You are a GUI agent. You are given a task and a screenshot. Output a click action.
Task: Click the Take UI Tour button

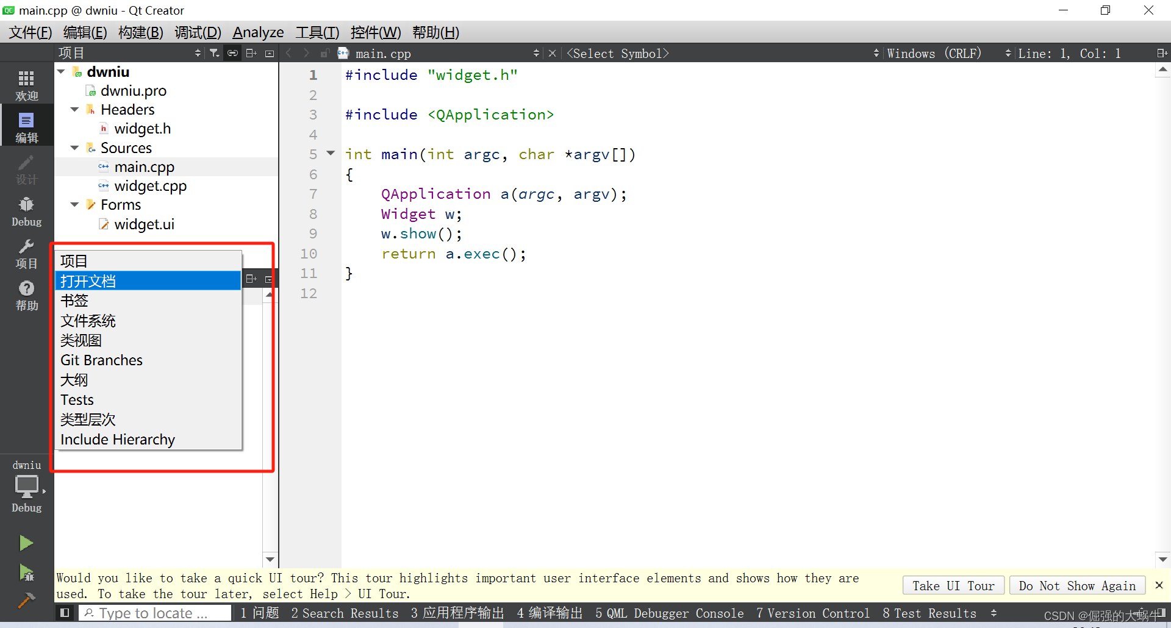click(953, 585)
